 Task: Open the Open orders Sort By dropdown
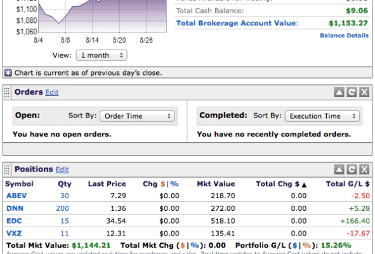point(137,116)
